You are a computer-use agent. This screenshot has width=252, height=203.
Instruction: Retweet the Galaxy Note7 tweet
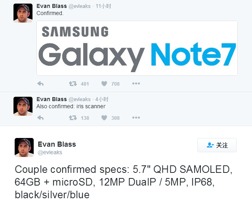coord(73,84)
